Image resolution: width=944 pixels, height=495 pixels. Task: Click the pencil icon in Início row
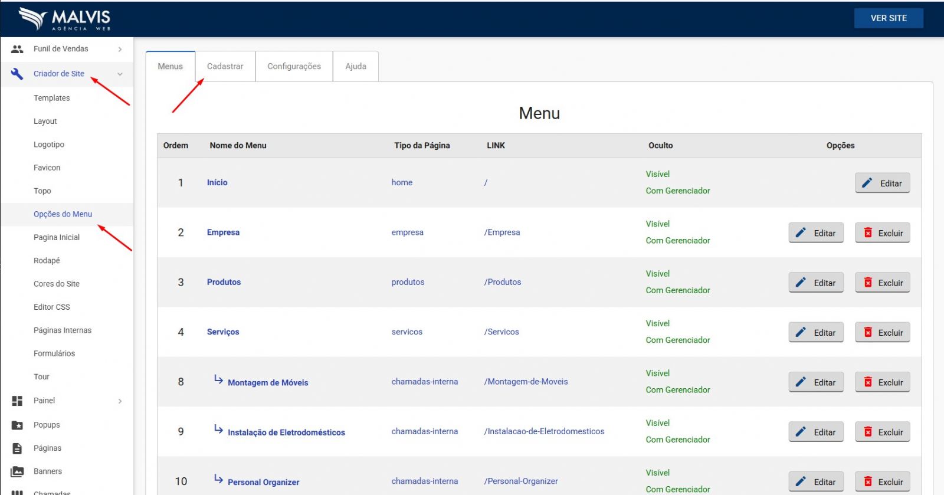tap(867, 183)
